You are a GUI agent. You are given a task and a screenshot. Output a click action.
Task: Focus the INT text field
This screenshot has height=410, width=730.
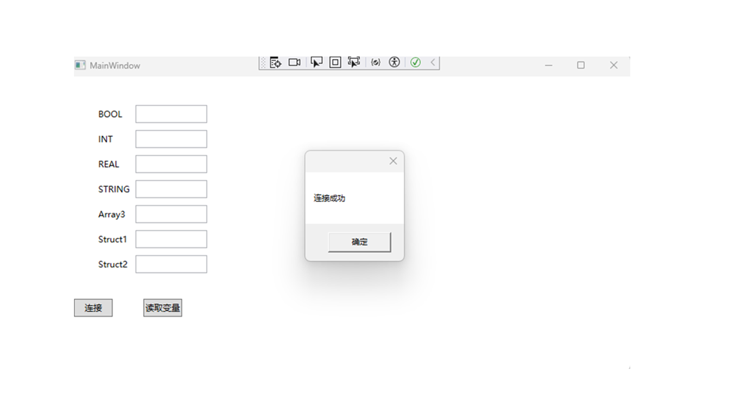pos(171,139)
